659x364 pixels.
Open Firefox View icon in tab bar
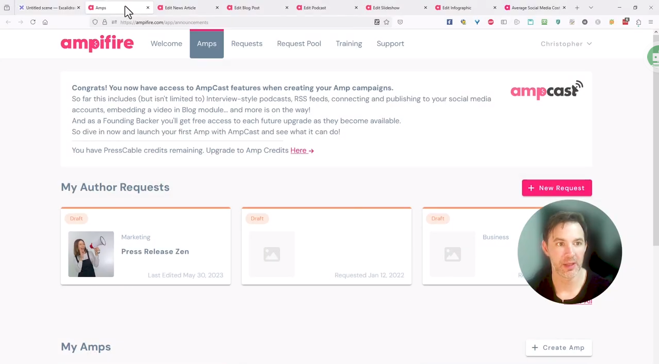click(x=7, y=8)
